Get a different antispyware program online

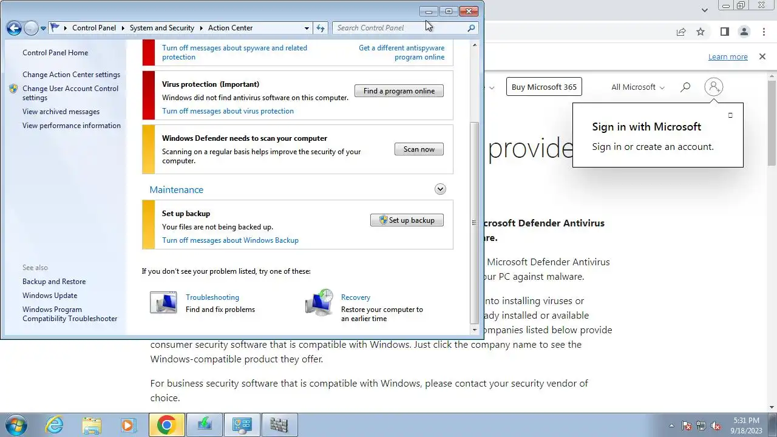[x=401, y=52]
